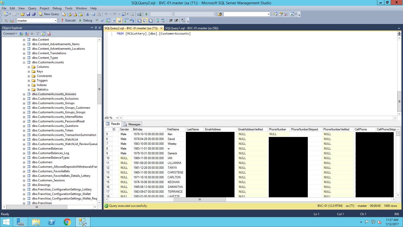Select row 10 header in results grid
The height and width of the screenshot is (227, 403).
[109, 158]
